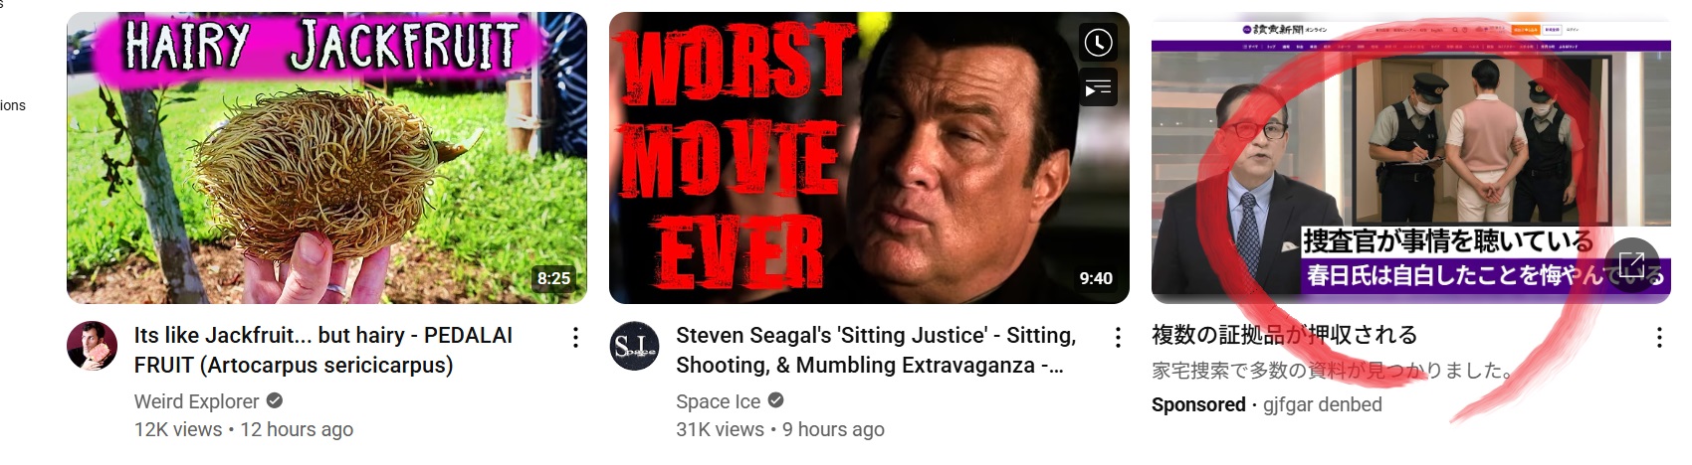1692x465 pixels.
Task: Visit the Weird Explorer channel name link
Action: point(196,401)
